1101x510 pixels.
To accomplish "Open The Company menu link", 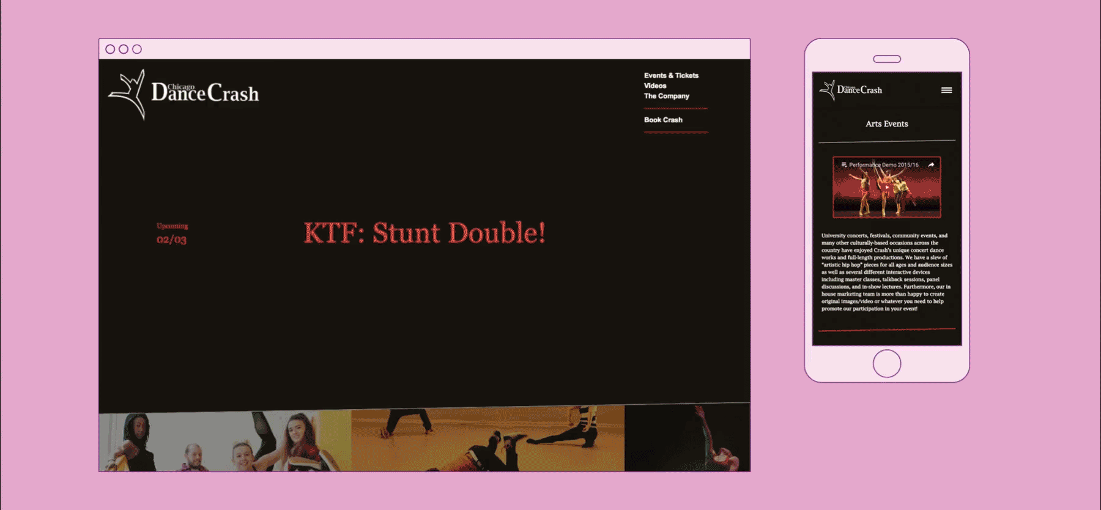I will pos(666,96).
